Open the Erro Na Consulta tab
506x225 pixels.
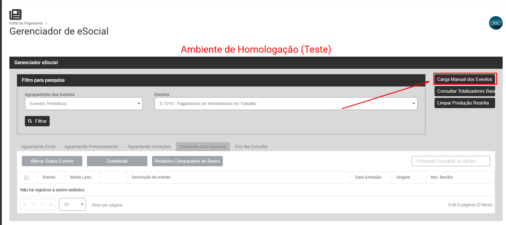[x=251, y=147]
